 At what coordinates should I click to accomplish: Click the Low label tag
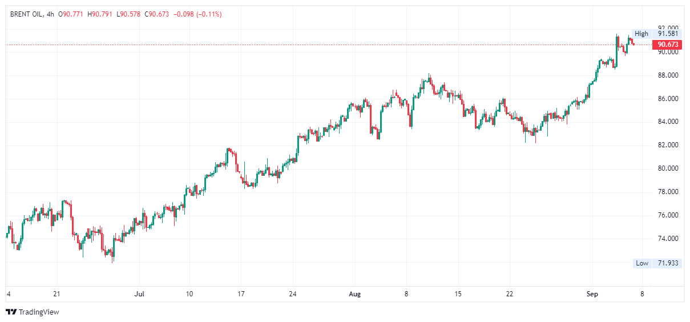click(642, 263)
